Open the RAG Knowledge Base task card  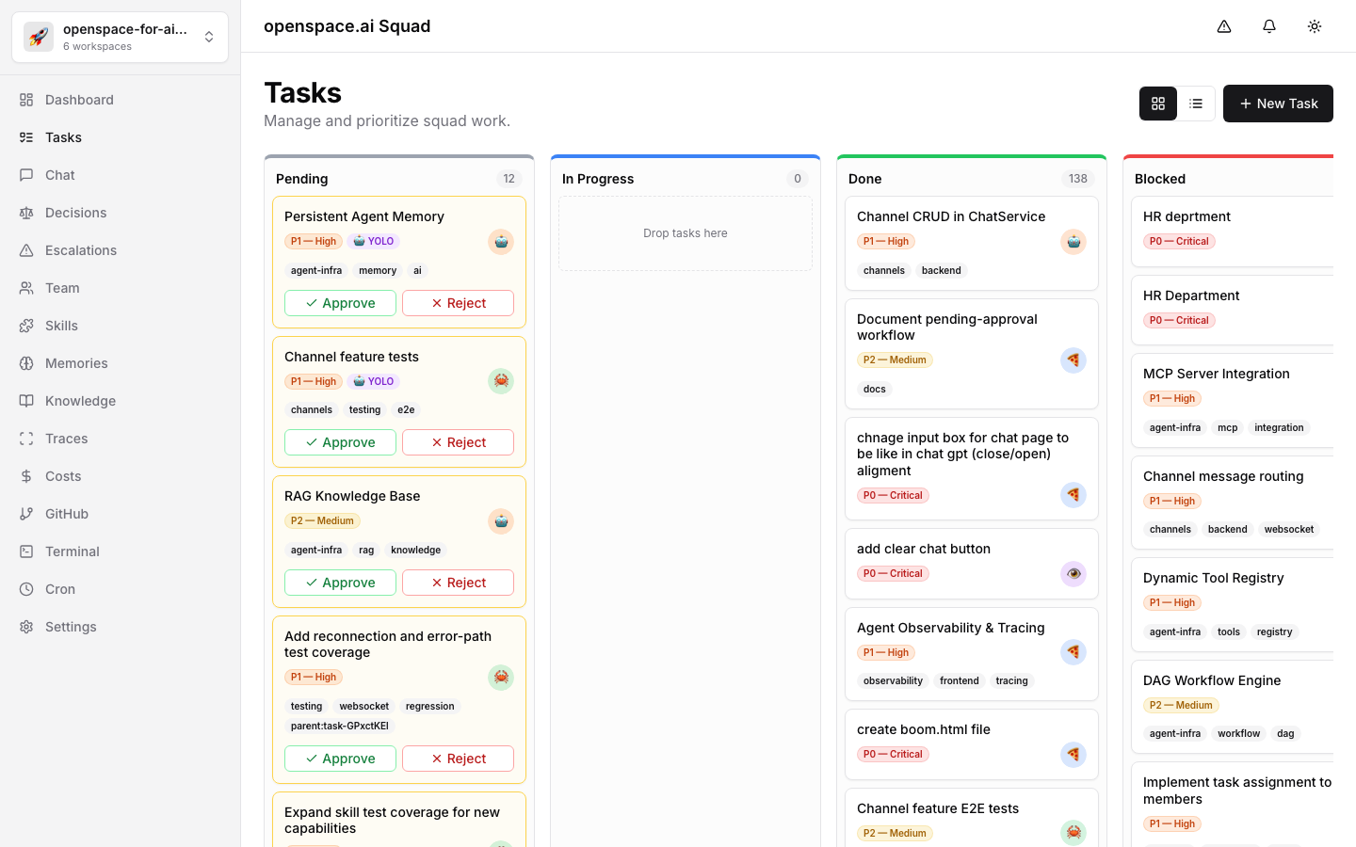(352, 496)
